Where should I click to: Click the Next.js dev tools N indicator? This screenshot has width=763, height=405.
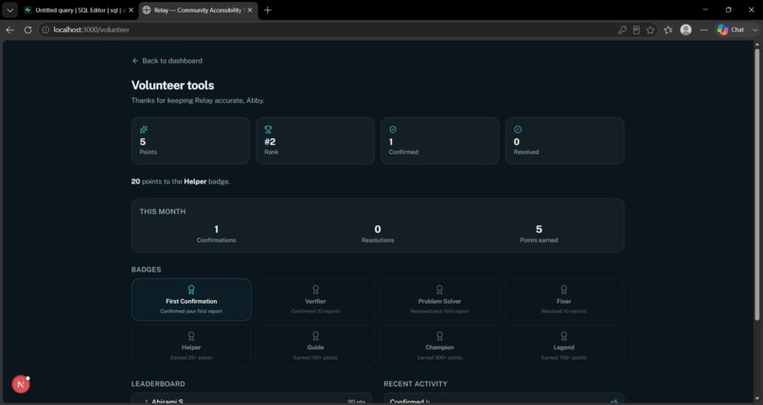[21, 384]
